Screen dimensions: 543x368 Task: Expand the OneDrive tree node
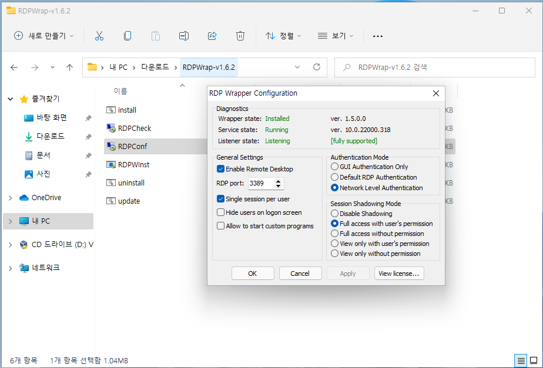11,198
